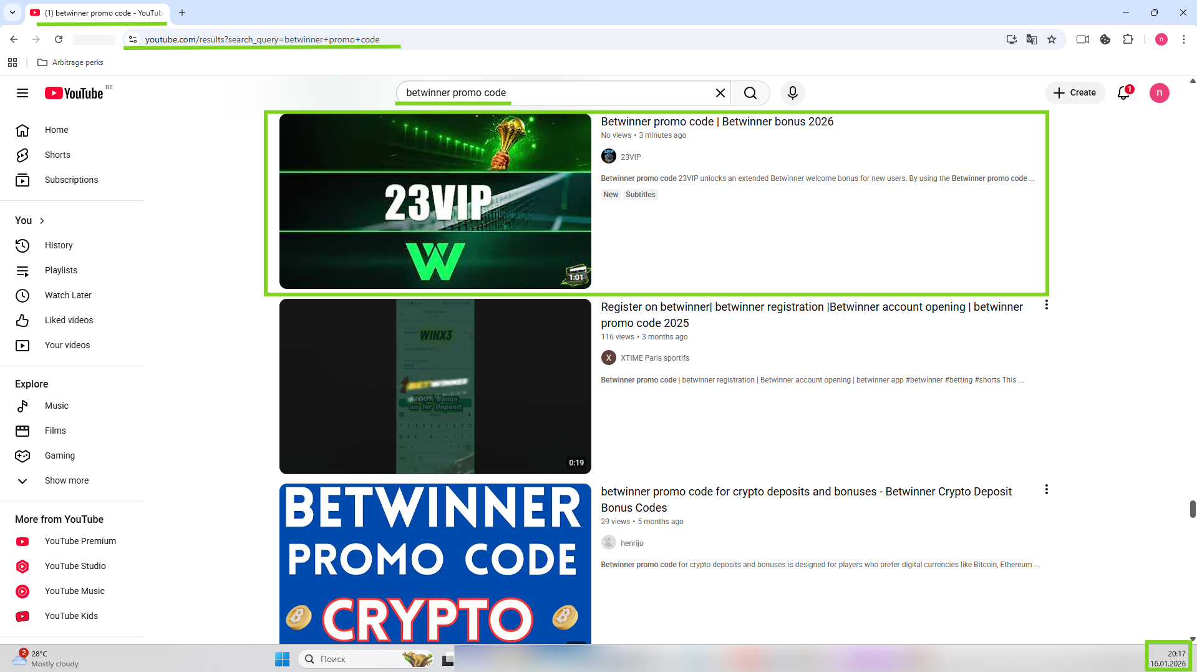The image size is (1197, 672).
Task: Open the Arbitrage perks bookmarks folder
Action: tap(70, 62)
